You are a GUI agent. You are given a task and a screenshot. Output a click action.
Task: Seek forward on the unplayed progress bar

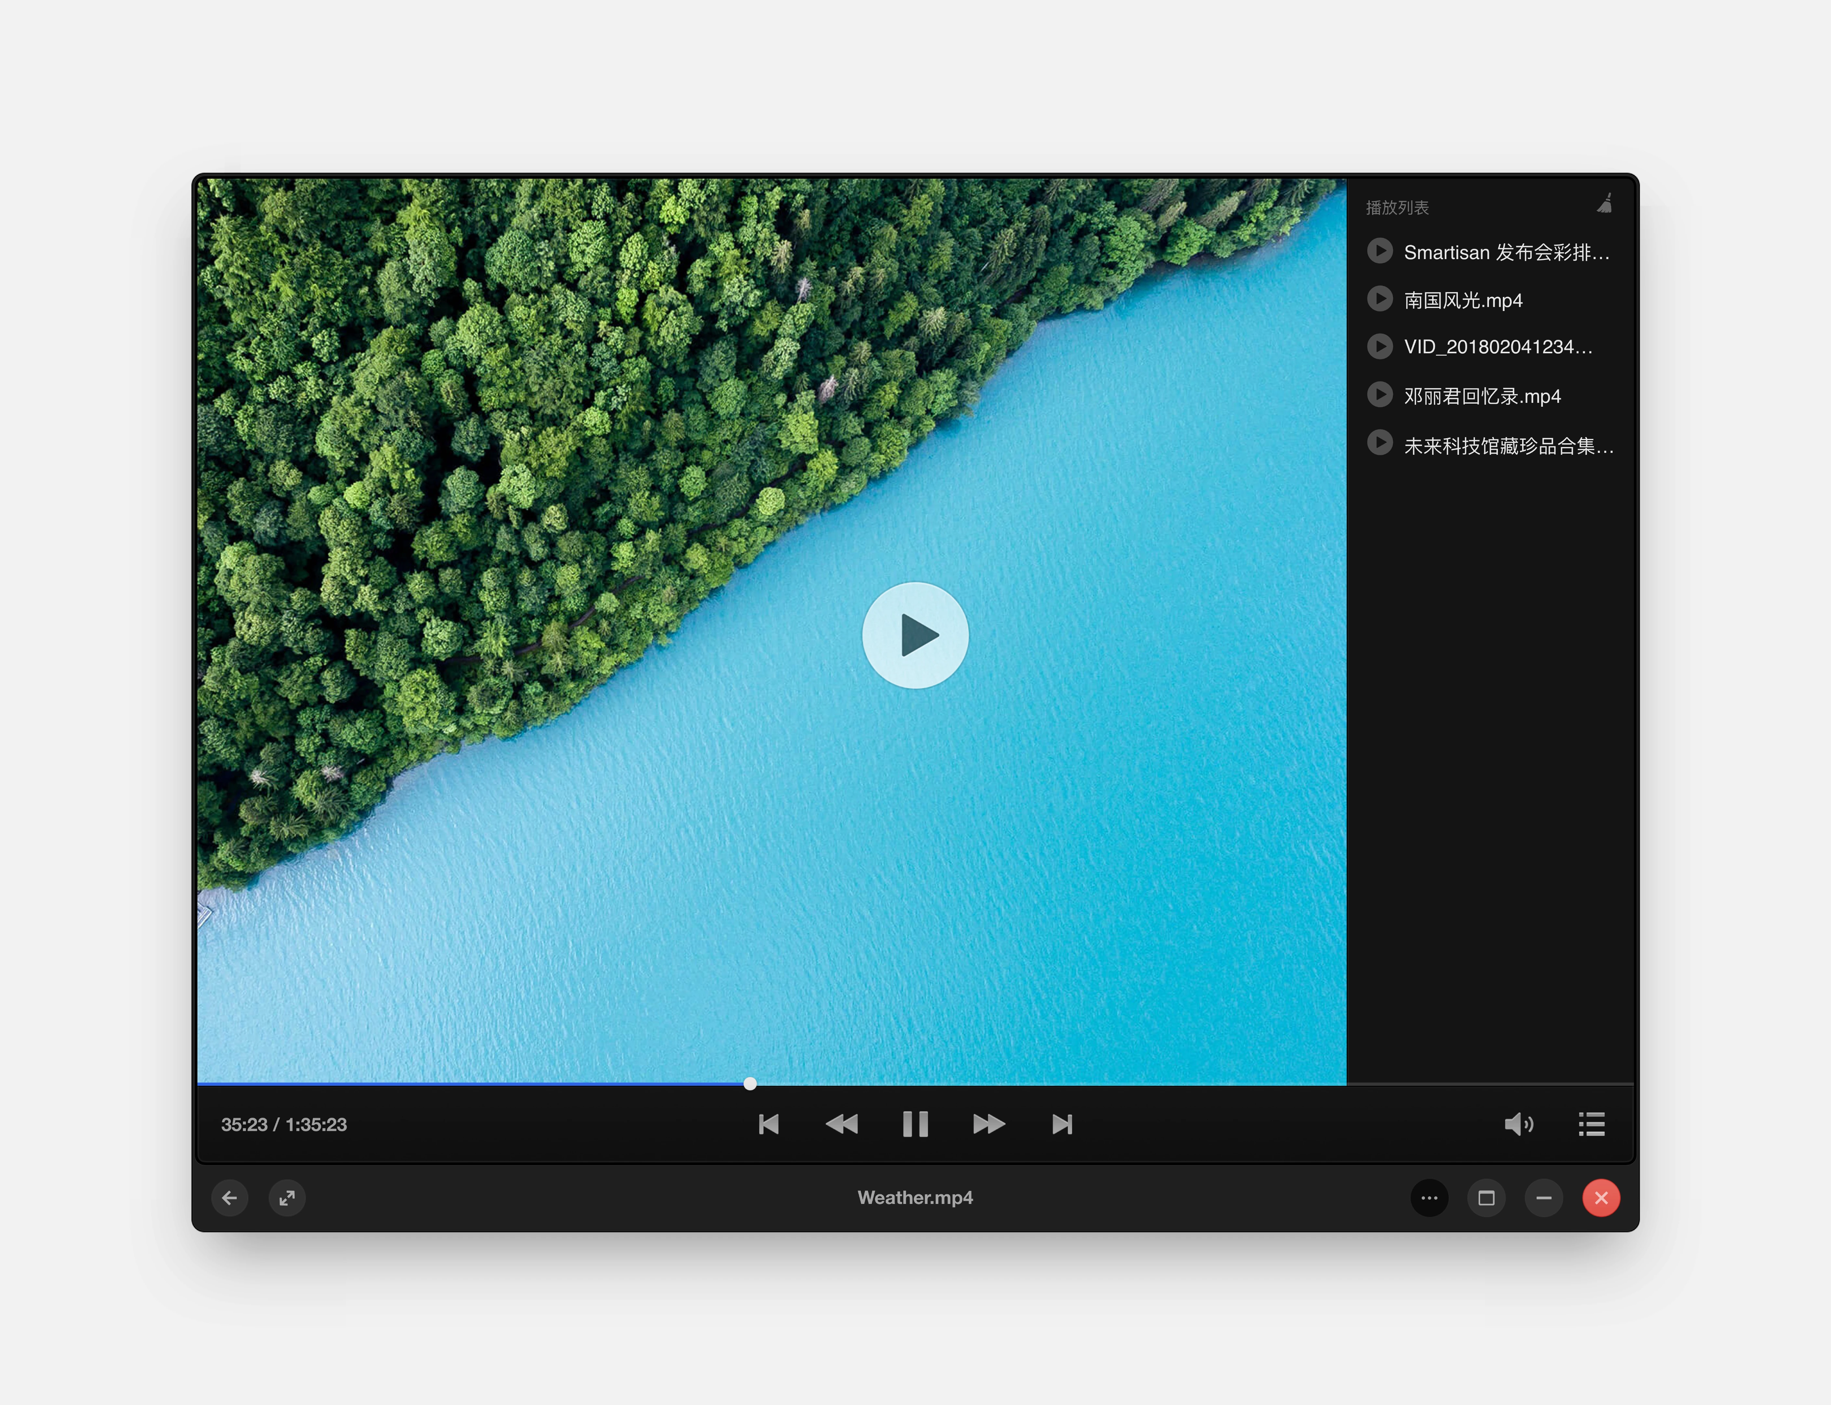point(1196,1084)
